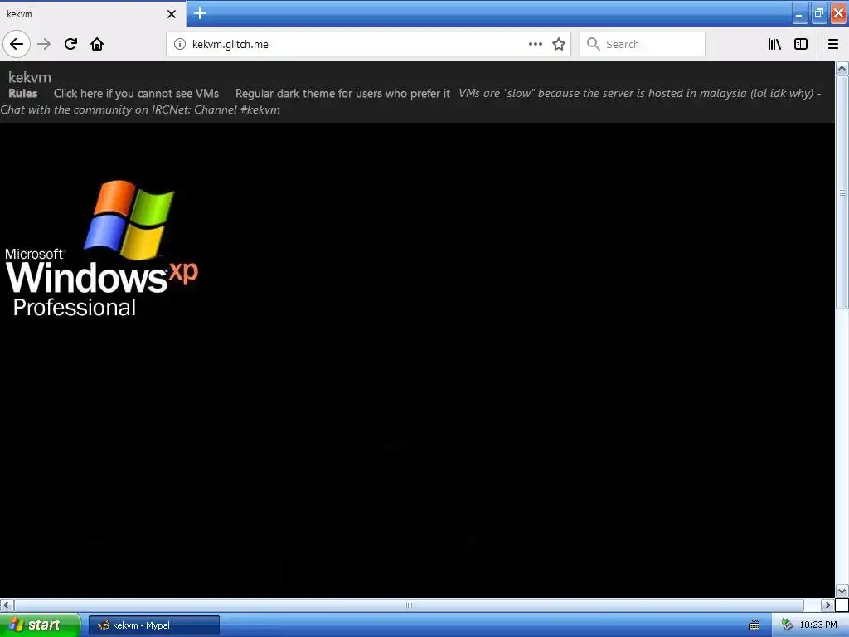This screenshot has width=849, height=637.
Task: Reload the current page
Action: (x=71, y=44)
